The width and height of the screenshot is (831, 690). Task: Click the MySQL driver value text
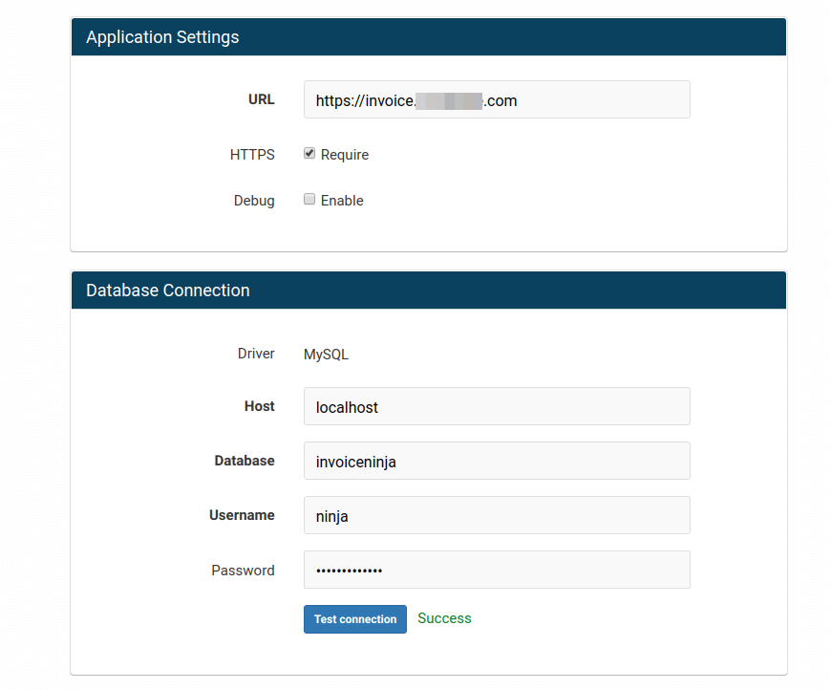pyautogui.click(x=326, y=355)
